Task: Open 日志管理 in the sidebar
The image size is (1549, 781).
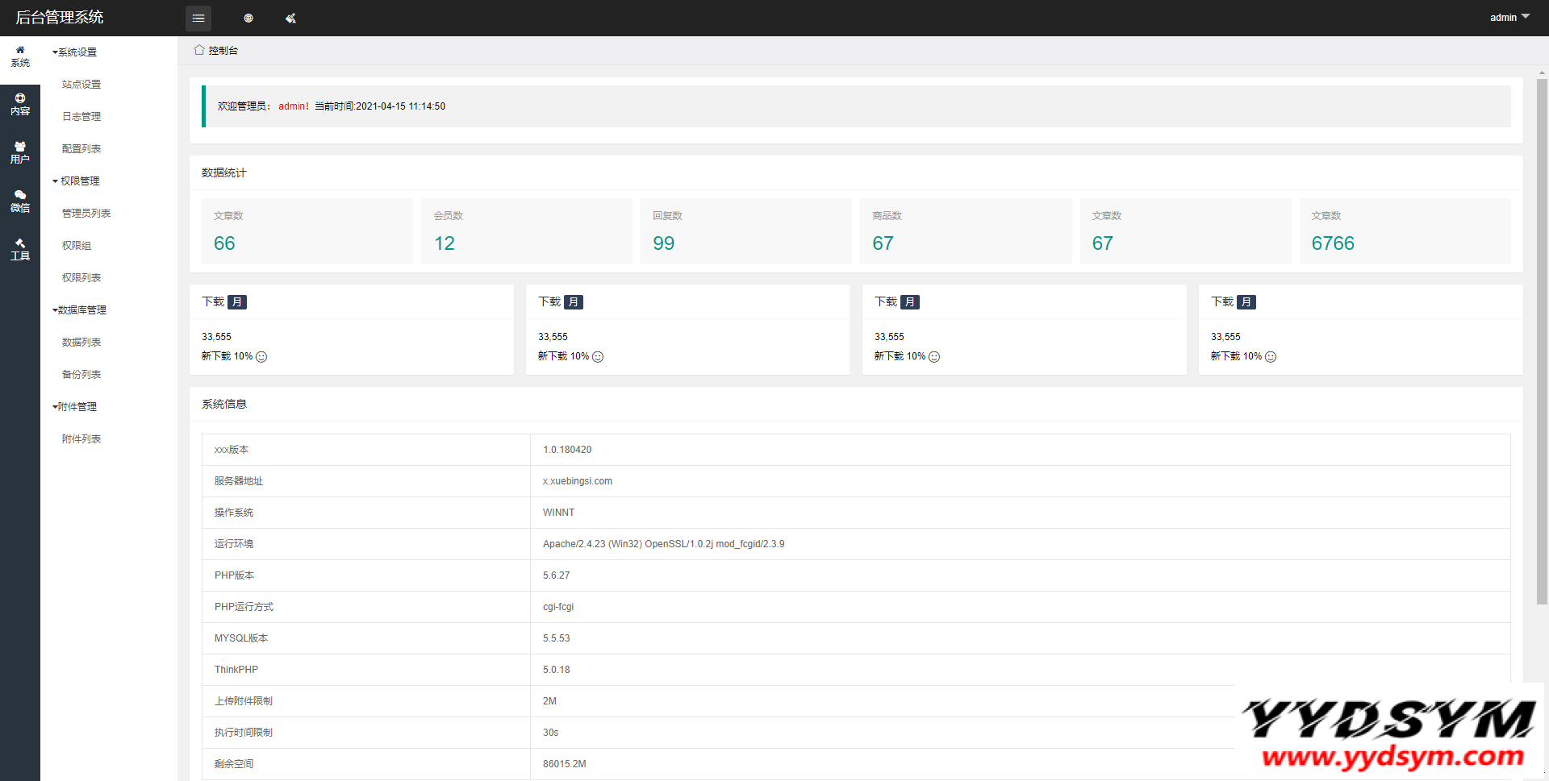Action: coord(81,117)
